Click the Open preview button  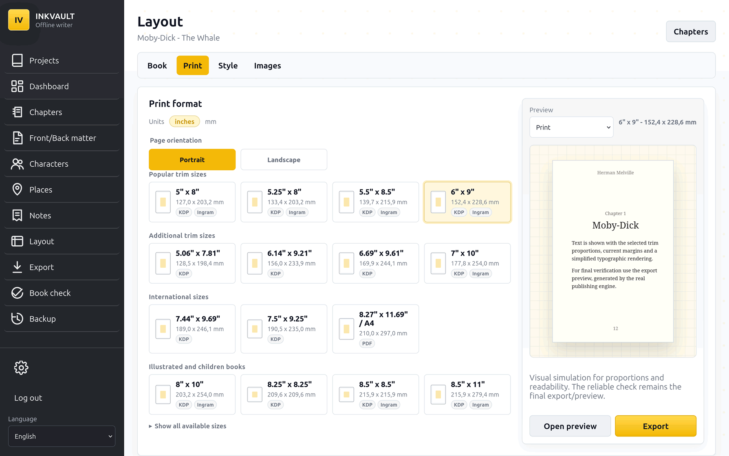tap(570, 426)
